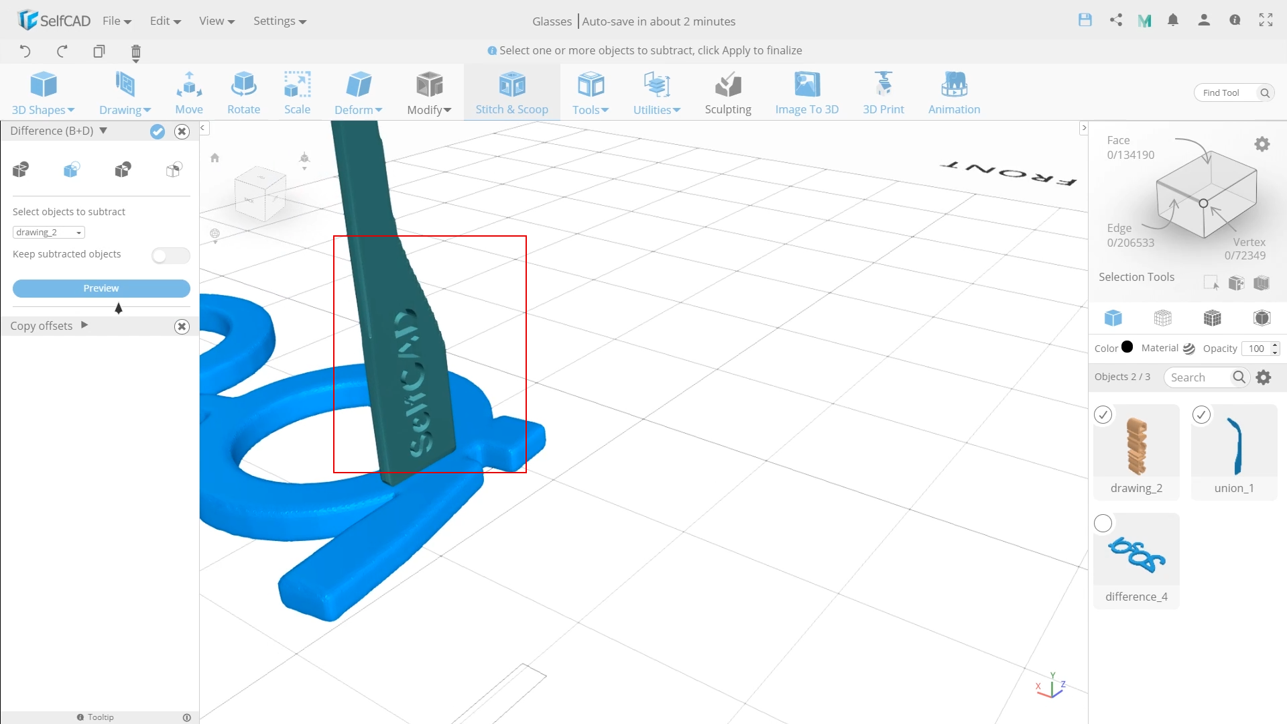Open selection settings gear icon

[x=1262, y=144]
